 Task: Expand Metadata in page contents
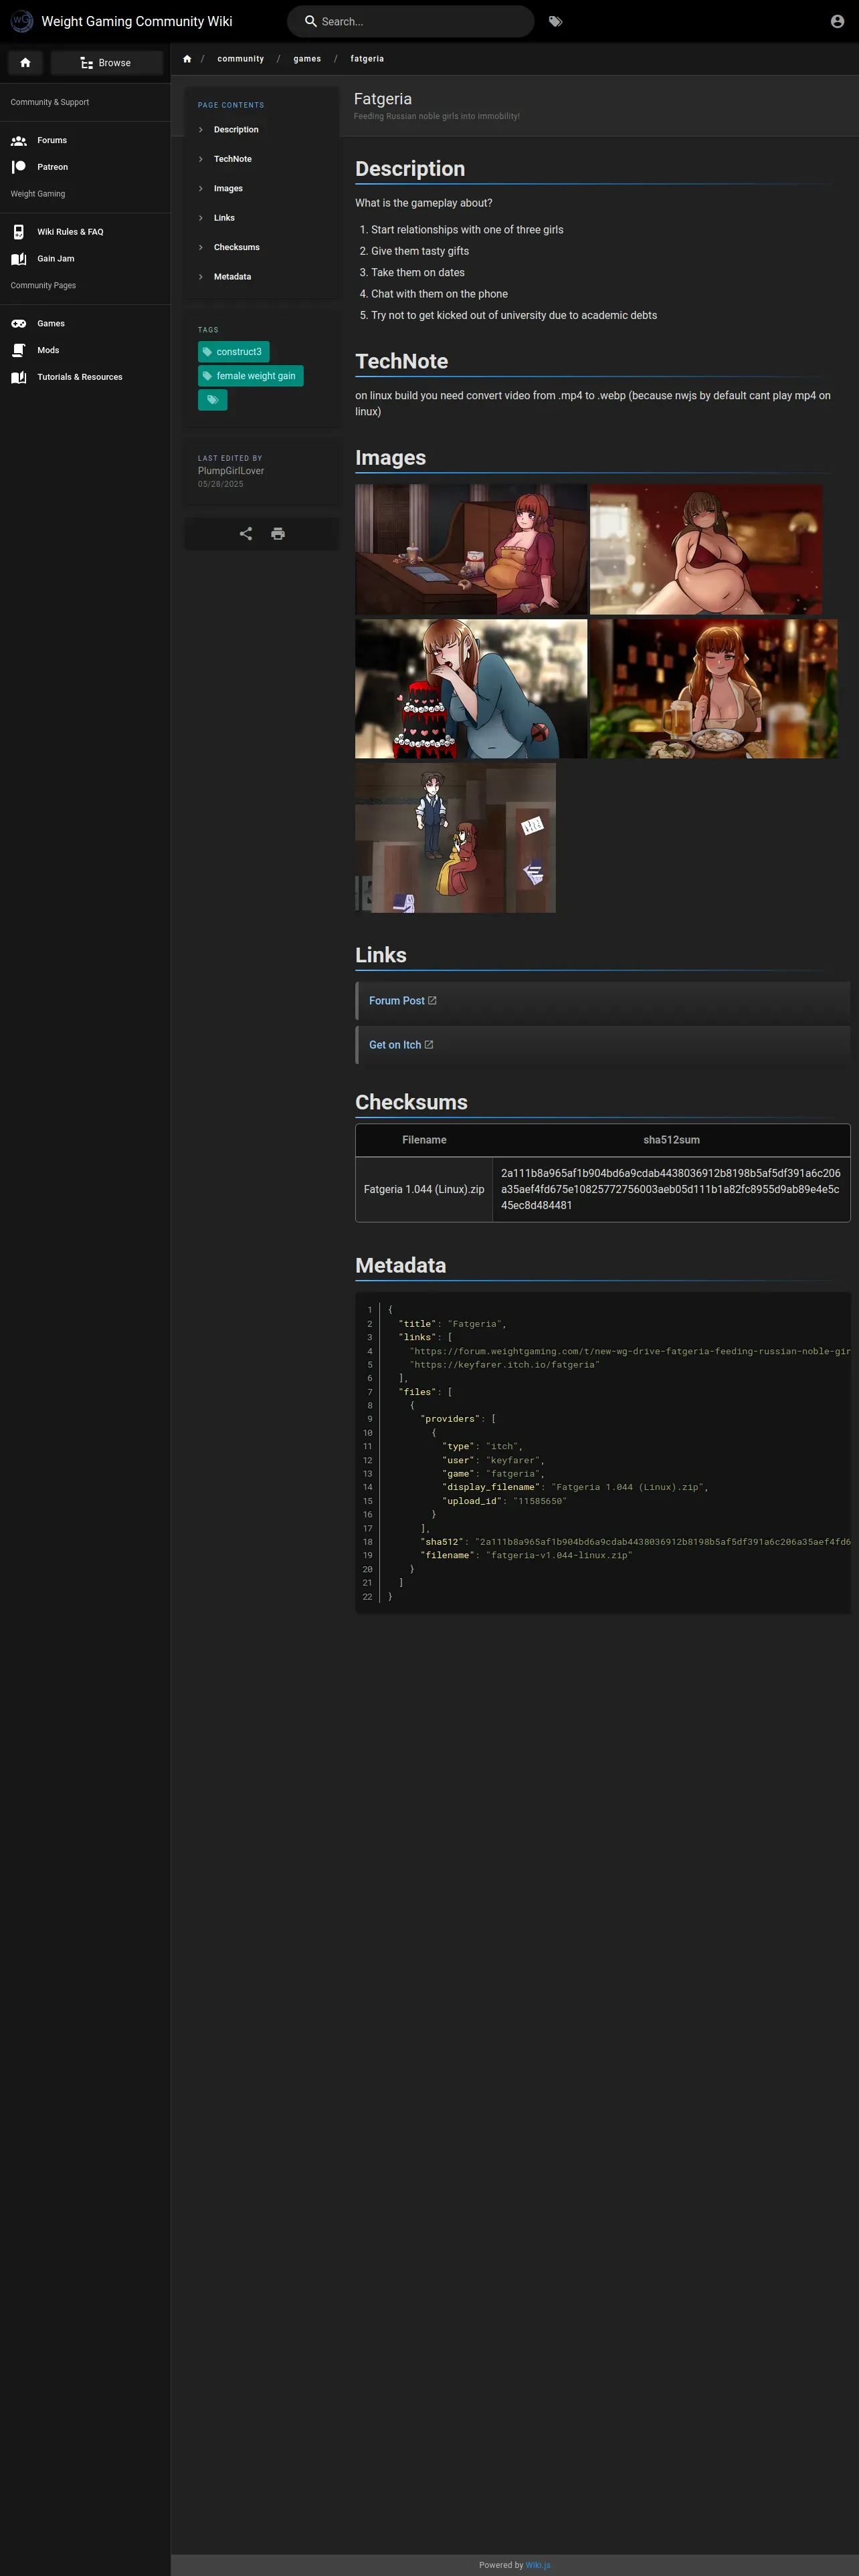[x=232, y=277]
